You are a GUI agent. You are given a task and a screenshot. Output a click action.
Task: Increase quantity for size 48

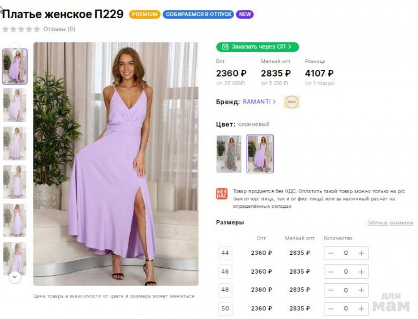[361, 290]
